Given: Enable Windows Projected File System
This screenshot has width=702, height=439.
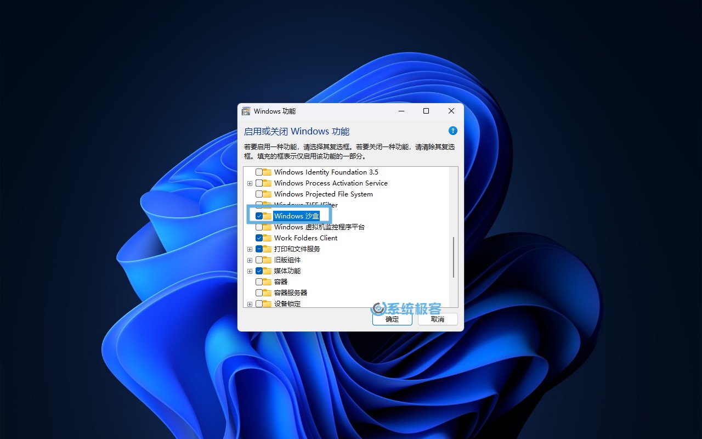Looking at the screenshot, I should [x=258, y=194].
